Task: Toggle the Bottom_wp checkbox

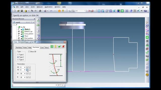Action: 19,31
